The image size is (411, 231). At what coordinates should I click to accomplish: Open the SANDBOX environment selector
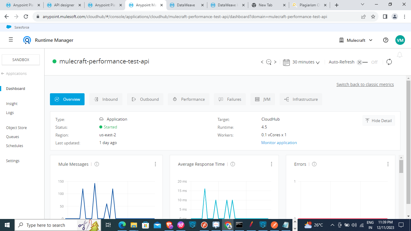21,60
